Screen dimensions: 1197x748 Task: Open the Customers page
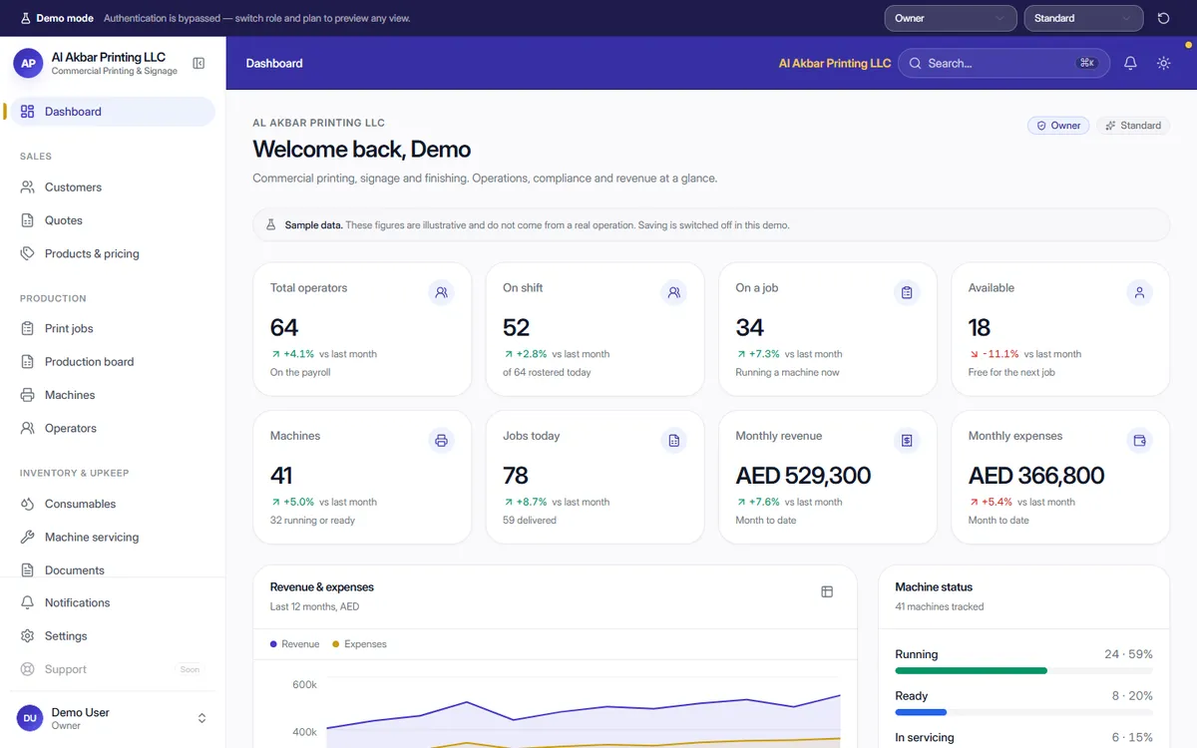coord(112,187)
